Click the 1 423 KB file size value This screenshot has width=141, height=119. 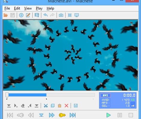(x=128, y=100)
